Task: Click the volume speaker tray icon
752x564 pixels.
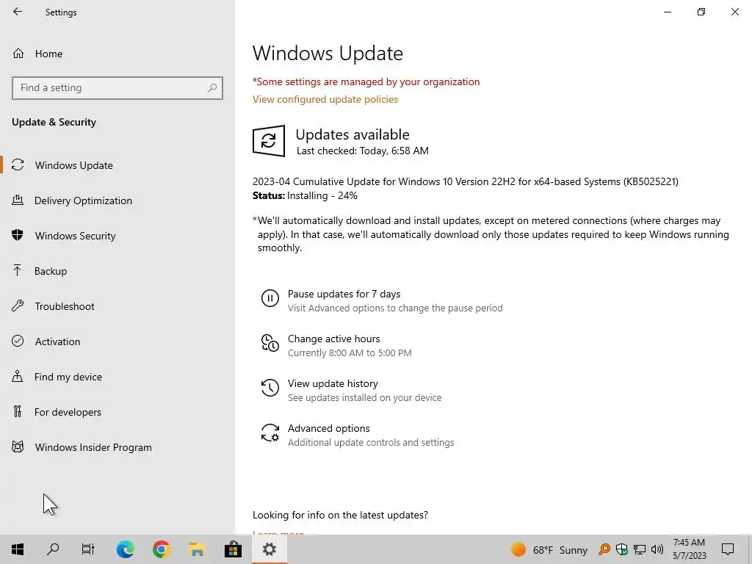Action: coord(657,549)
